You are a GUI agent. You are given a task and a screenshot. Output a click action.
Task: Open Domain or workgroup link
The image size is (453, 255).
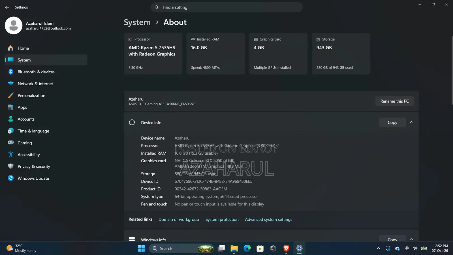(179, 220)
